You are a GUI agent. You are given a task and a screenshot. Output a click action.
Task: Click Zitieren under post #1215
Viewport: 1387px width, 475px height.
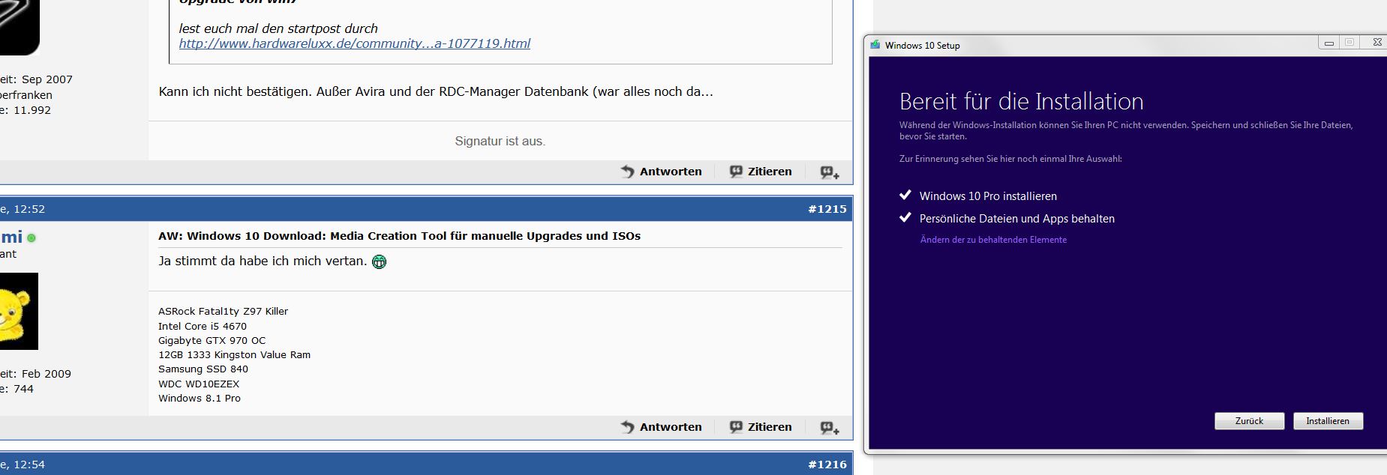coord(770,427)
